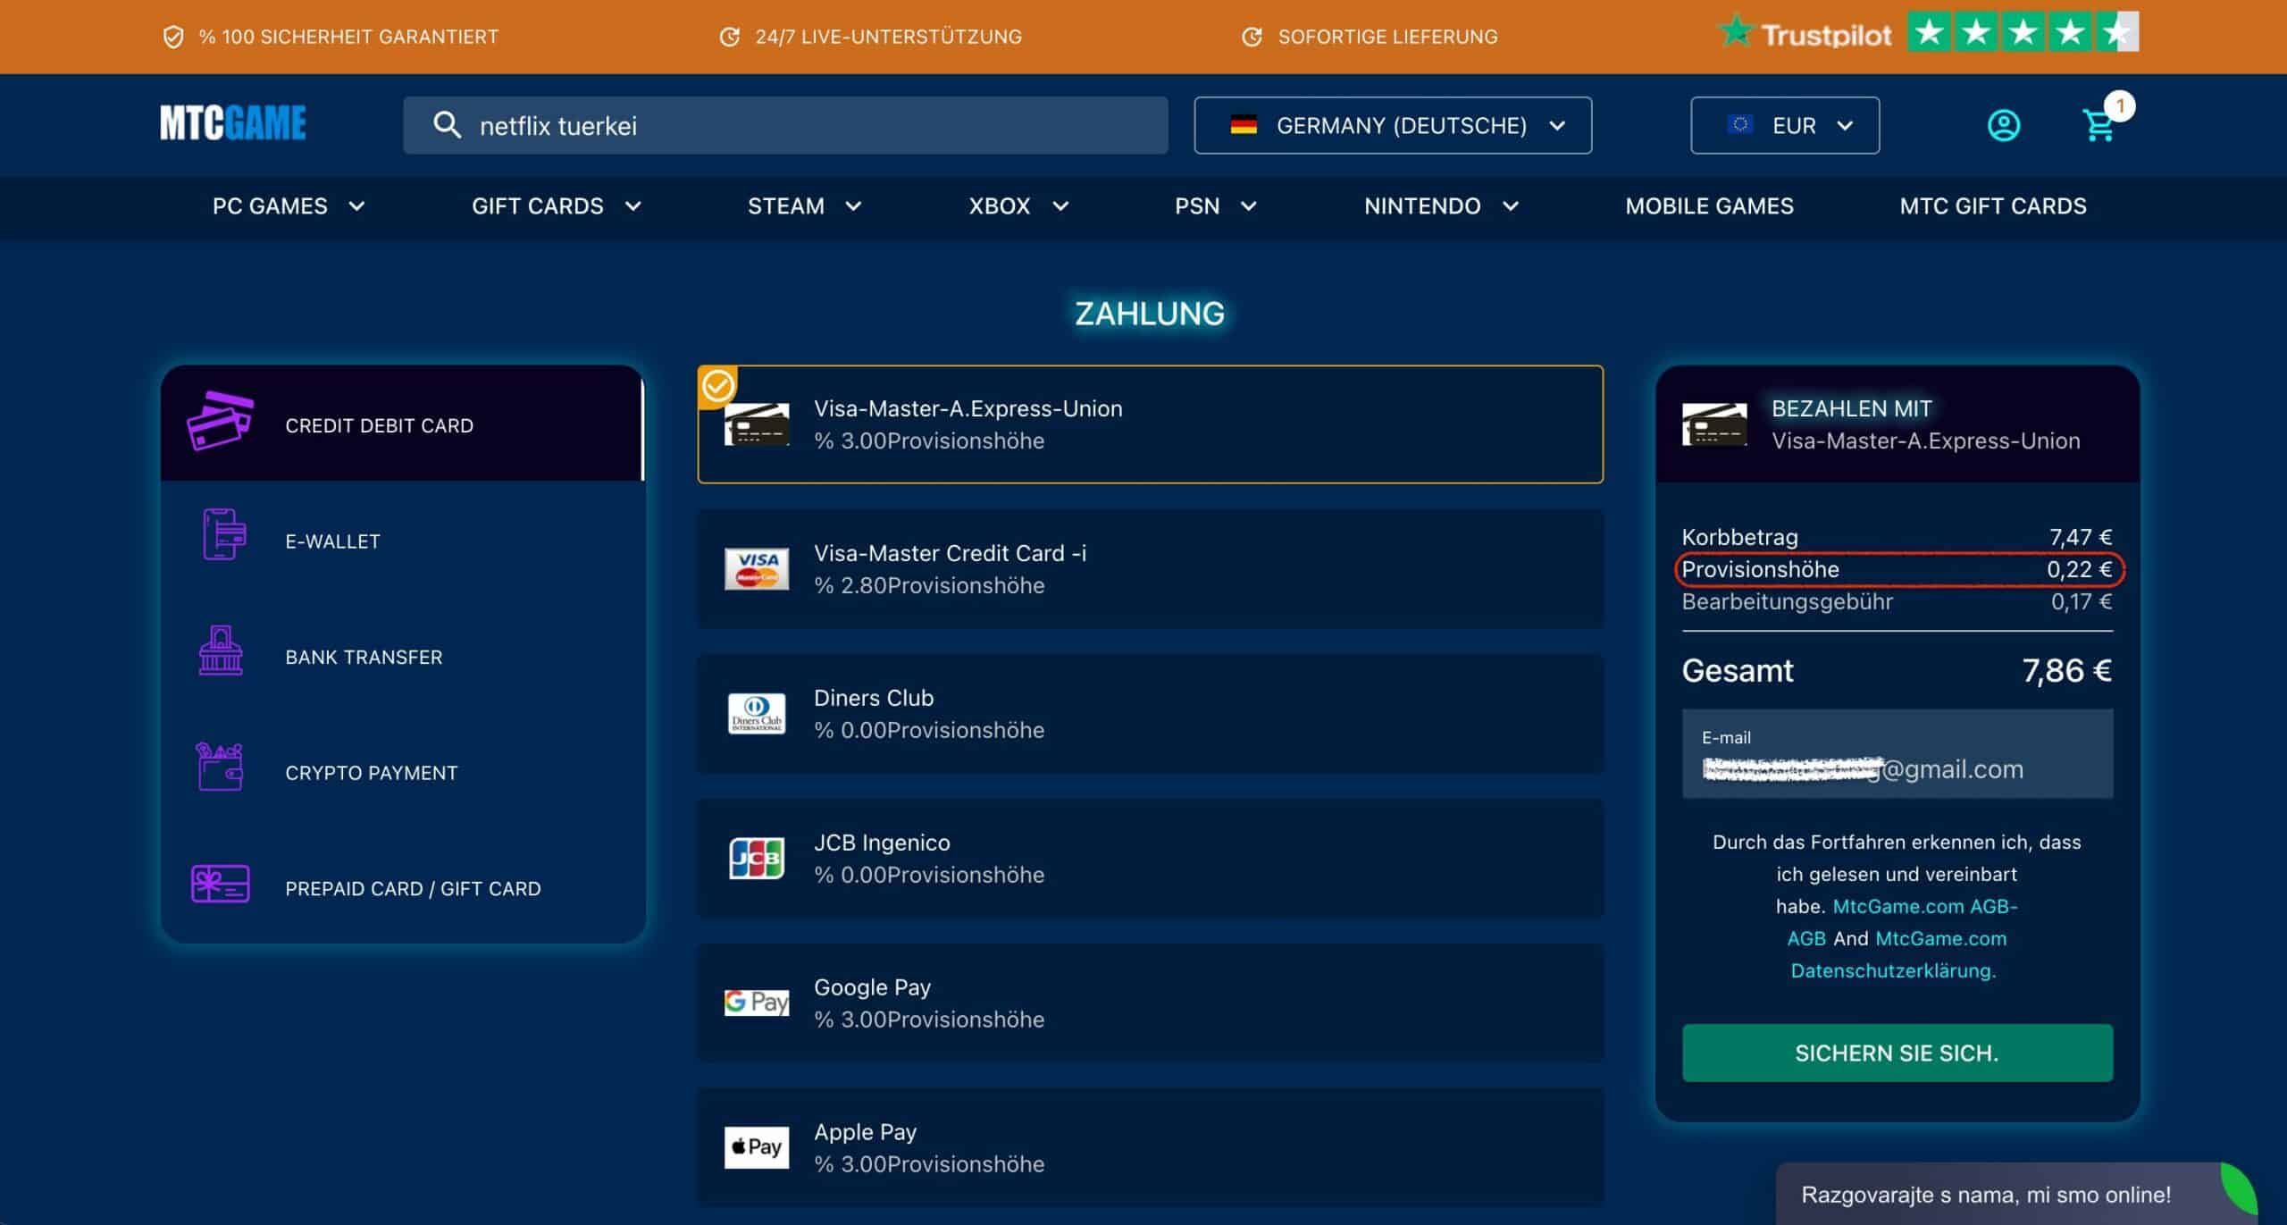Click the green chat leaf icon
Viewport: 2287px width, 1225px height.
2239,1187
